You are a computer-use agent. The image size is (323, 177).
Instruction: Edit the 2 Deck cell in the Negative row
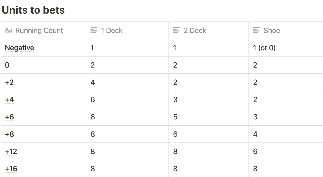(175, 48)
